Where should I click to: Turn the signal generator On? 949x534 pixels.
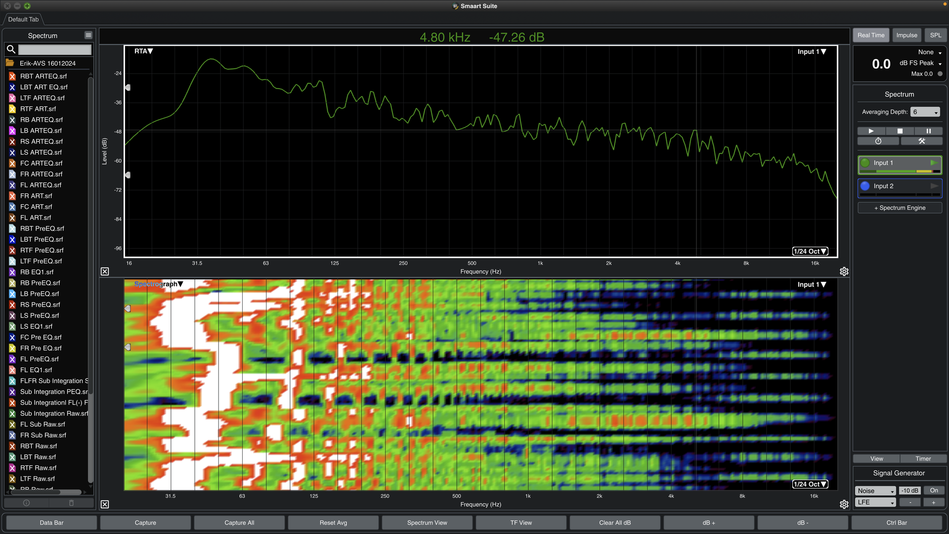pyautogui.click(x=934, y=490)
